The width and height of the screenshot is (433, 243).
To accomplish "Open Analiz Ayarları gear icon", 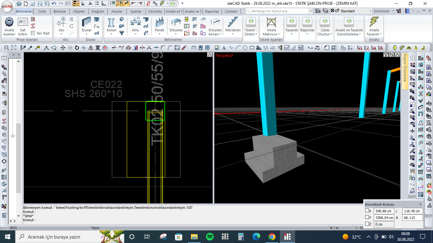I will pyautogui.click(x=9, y=22).
